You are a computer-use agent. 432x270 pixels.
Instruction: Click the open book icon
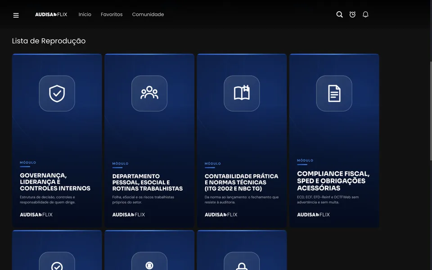coord(242,94)
